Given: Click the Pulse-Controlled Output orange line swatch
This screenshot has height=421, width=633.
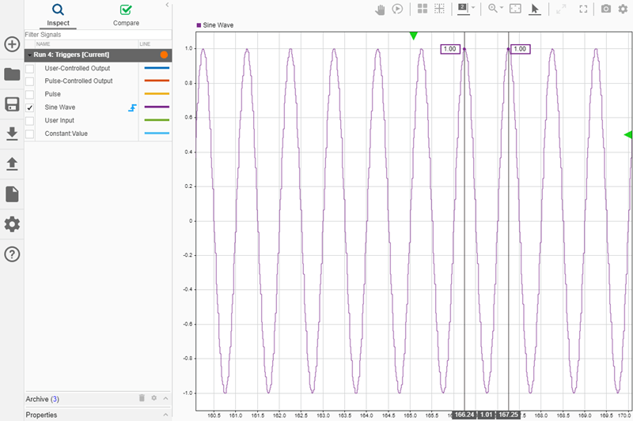Looking at the screenshot, I should point(157,81).
